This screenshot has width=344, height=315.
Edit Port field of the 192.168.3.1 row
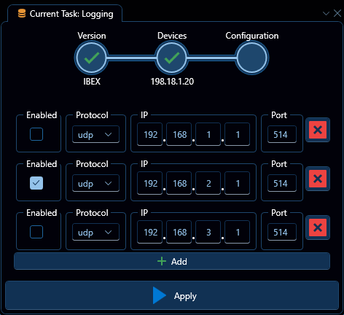[282, 232]
